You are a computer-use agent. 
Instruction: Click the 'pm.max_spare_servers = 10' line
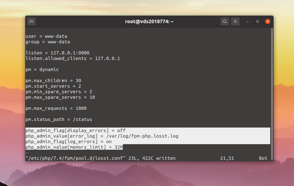60,97
